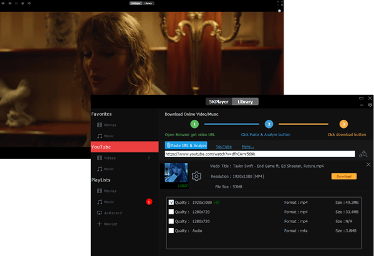374x256 pixels.
Task: Click step 2 blue circle
Action: (269, 124)
